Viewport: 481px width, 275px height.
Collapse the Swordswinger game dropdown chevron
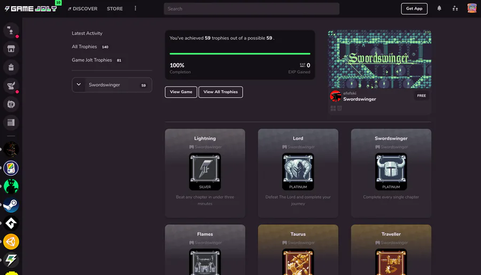click(x=79, y=84)
